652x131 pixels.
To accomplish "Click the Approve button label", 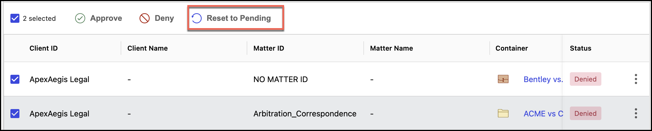I will [x=106, y=18].
